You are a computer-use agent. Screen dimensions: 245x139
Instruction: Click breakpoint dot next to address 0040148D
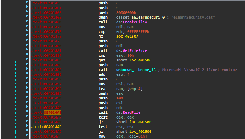pos(27,68)
